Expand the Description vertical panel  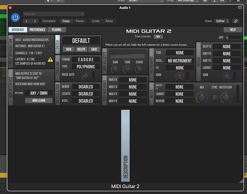pyautogui.click(x=125, y=146)
